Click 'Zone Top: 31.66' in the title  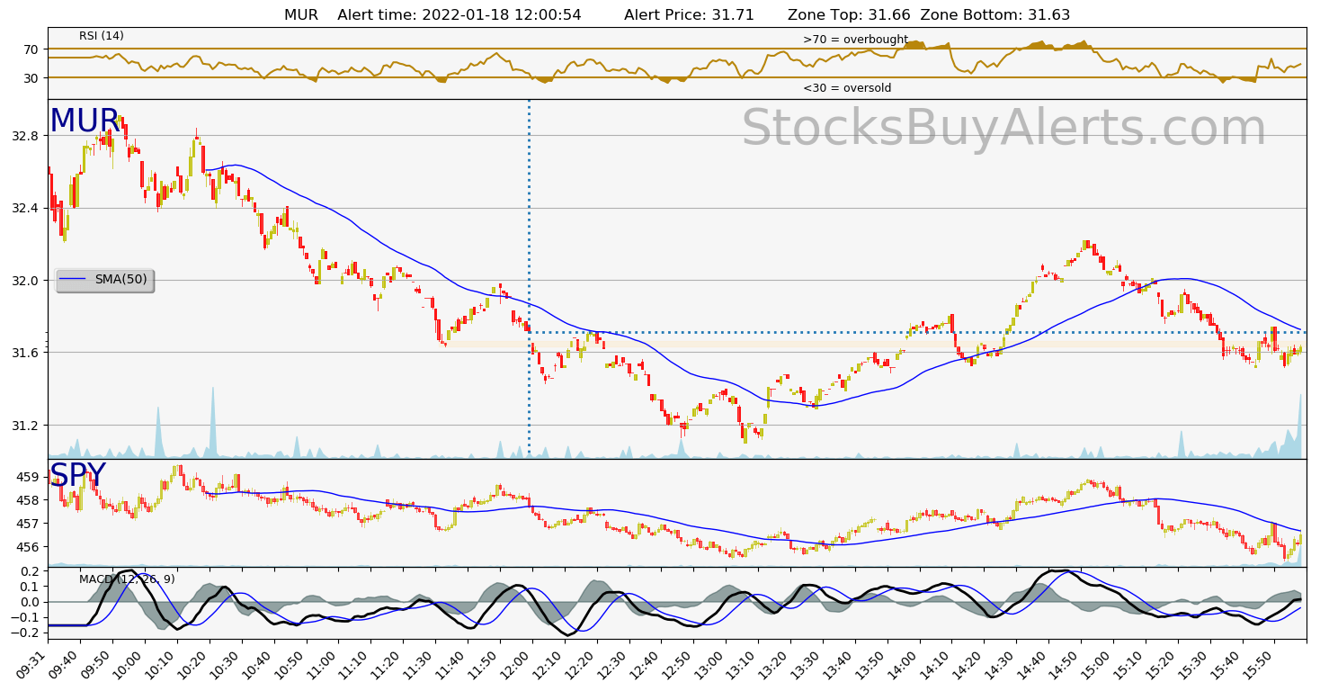[x=849, y=15]
